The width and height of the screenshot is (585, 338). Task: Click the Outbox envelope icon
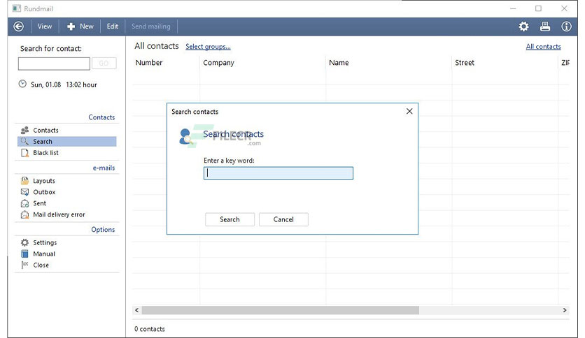pos(24,192)
